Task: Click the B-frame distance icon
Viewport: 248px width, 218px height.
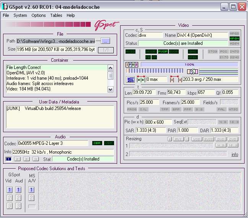Action: pyautogui.click(x=141, y=79)
